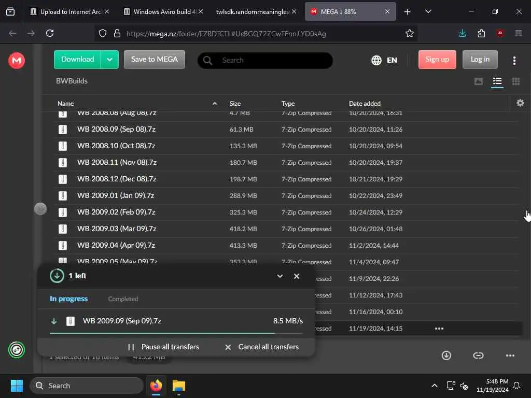Show hidden system tray icons
The width and height of the screenshot is (531, 398).
point(434,386)
